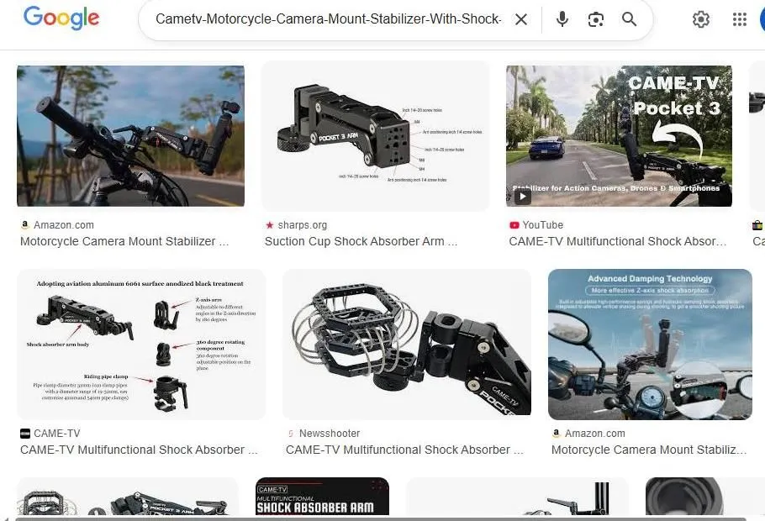This screenshot has height=521, width=765.
Task: Click the CAME-TV favicon
Action: tap(25, 434)
